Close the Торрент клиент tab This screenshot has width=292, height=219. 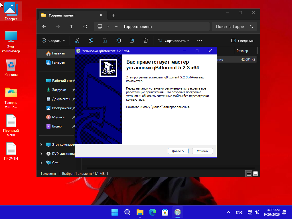pyautogui.click(x=101, y=15)
